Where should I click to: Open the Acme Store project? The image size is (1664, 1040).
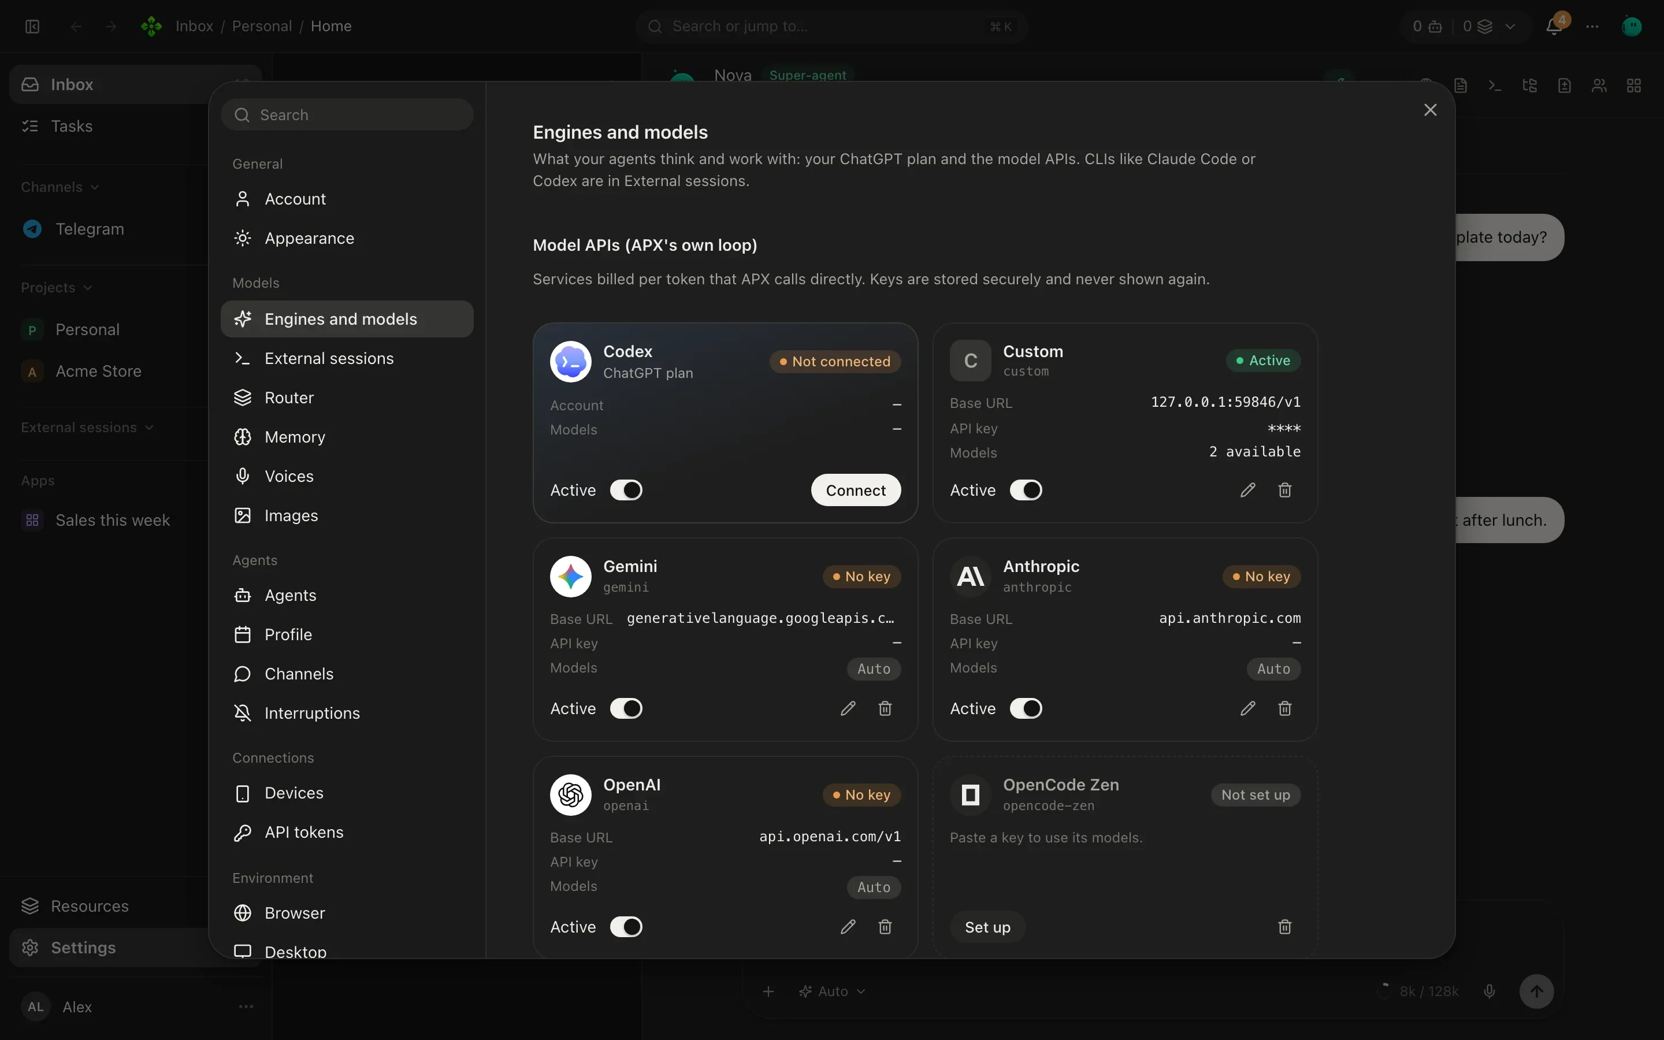[110, 371]
